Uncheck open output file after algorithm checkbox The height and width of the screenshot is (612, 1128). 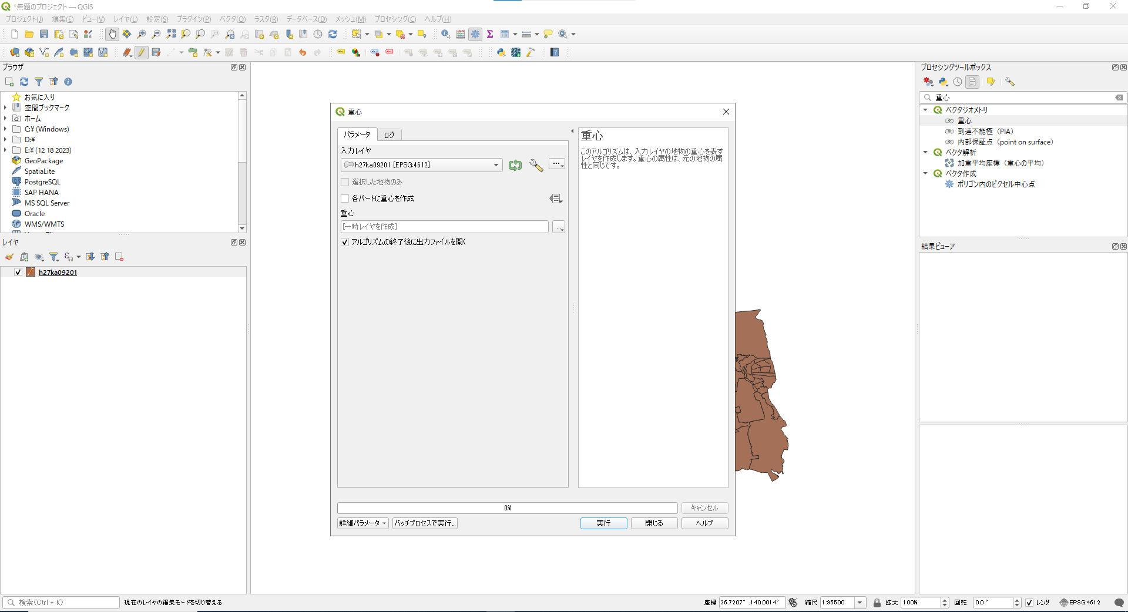pyautogui.click(x=345, y=242)
